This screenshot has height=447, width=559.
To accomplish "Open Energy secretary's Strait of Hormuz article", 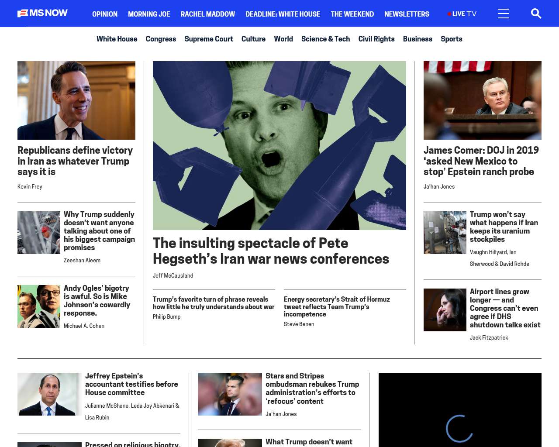I will (337, 306).
